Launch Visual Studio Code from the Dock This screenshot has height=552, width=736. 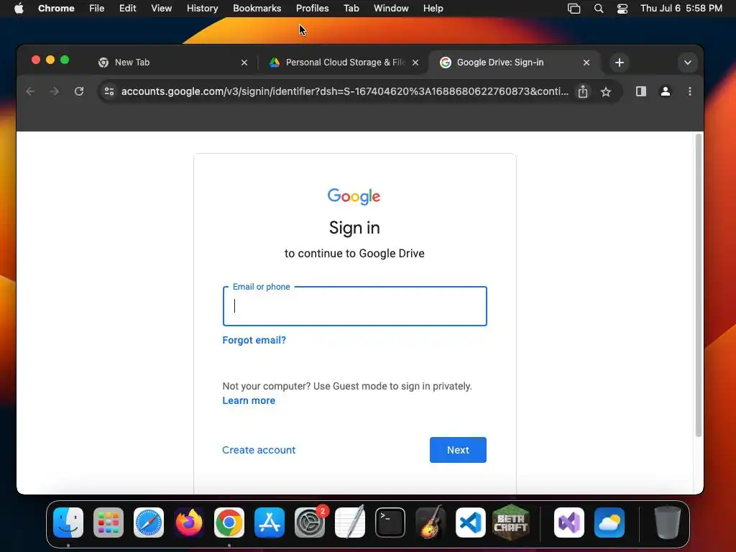[470, 523]
